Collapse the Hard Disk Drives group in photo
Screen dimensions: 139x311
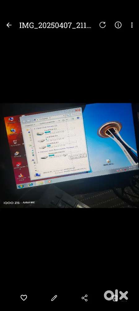point(35,128)
